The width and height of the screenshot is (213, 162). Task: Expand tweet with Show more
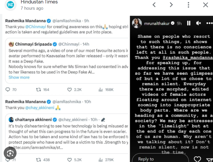click(x=19, y=77)
